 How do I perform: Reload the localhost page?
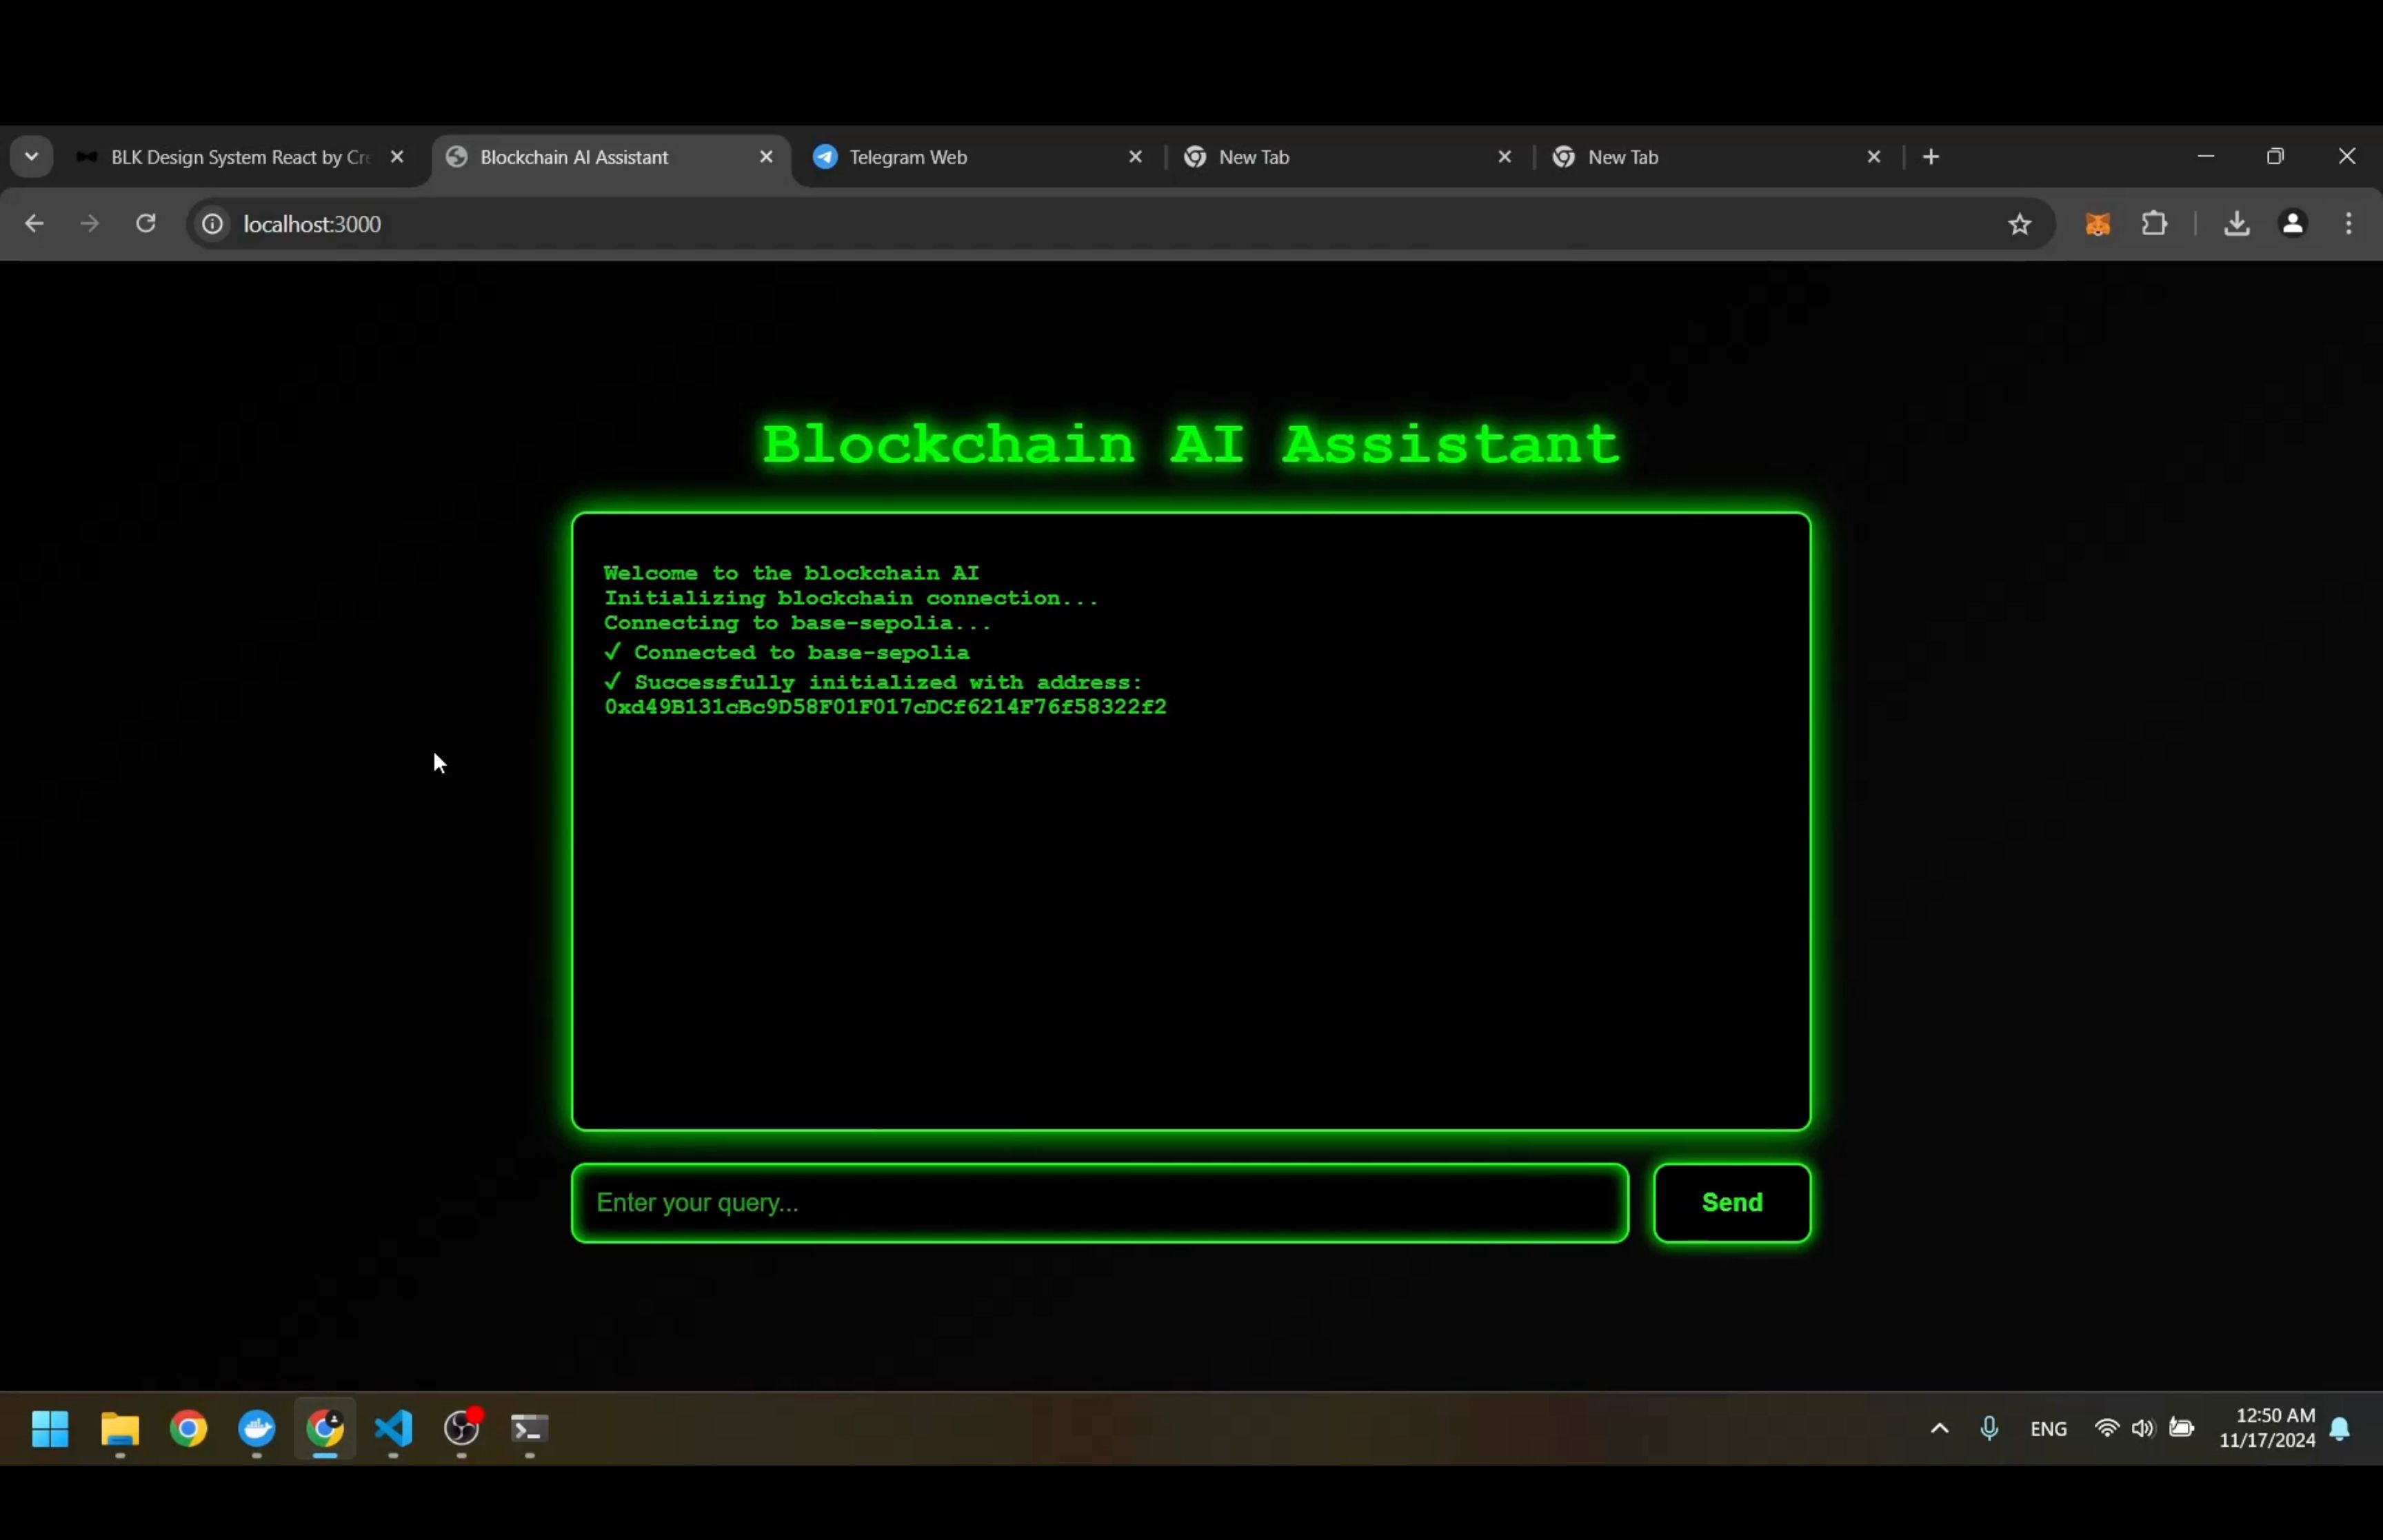(x=146, y=223)
